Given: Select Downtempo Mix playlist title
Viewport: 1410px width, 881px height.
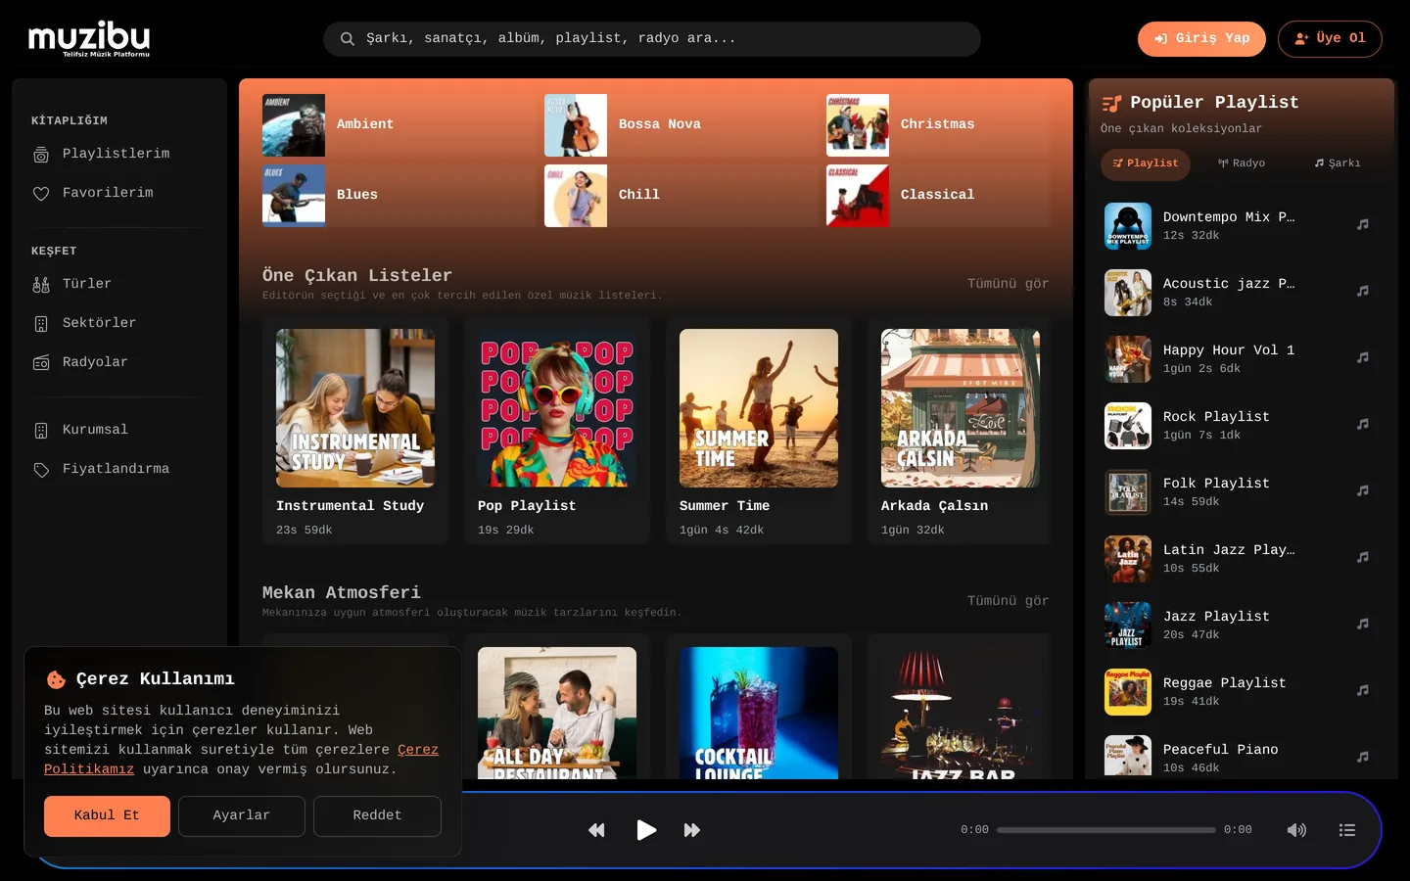Looking at the screenshot, I should (1229, 217).
